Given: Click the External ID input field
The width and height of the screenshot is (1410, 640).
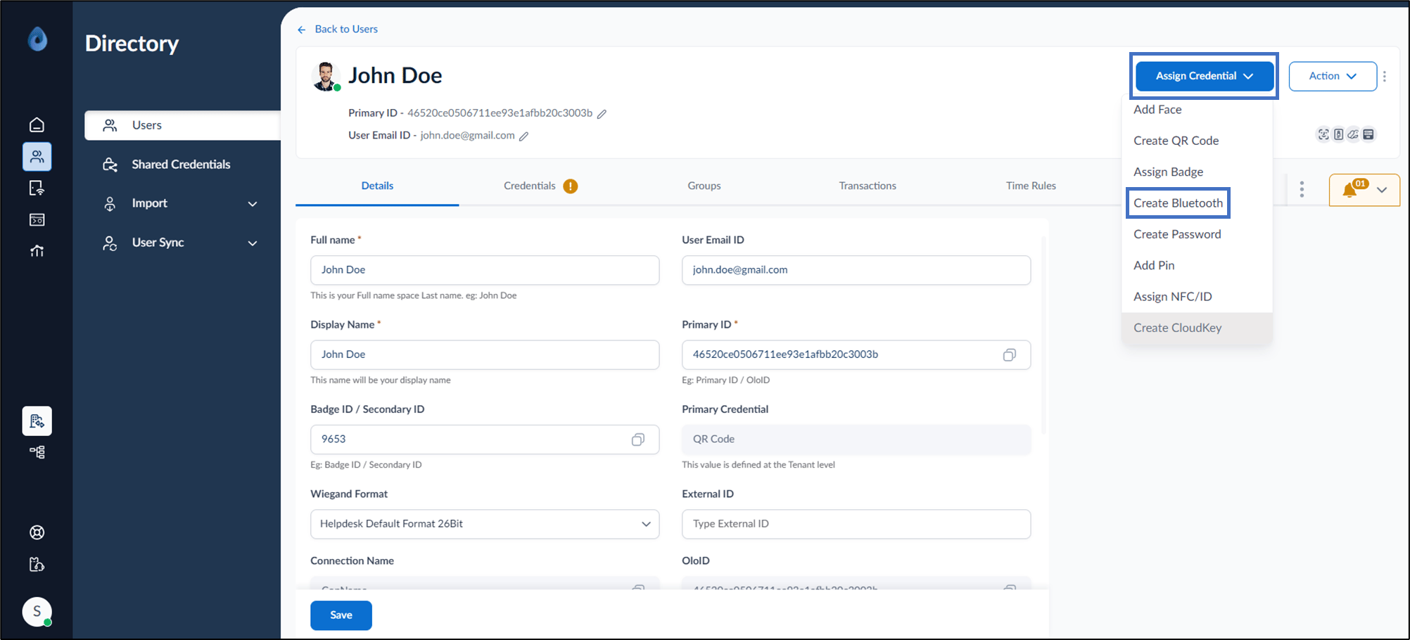Looking at the screenshot, I should point(856,524).
